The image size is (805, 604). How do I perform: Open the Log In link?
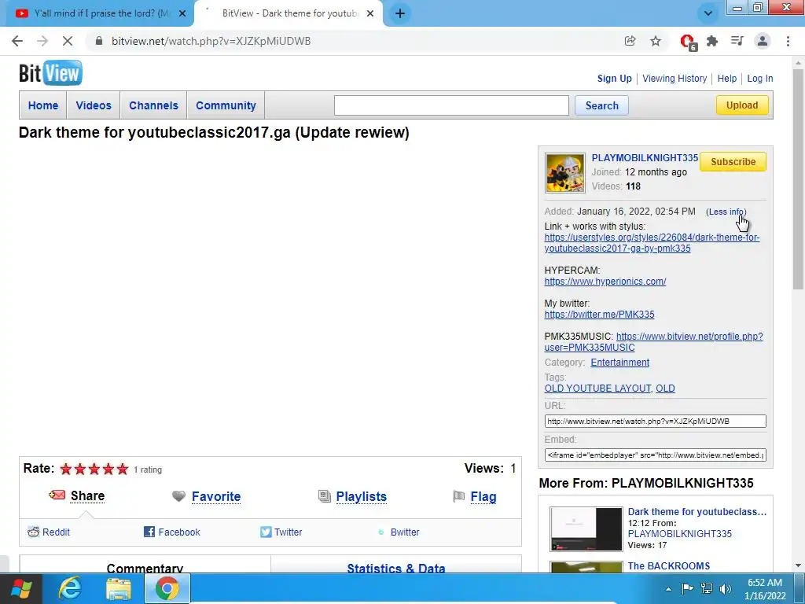(x=760, y=79)
